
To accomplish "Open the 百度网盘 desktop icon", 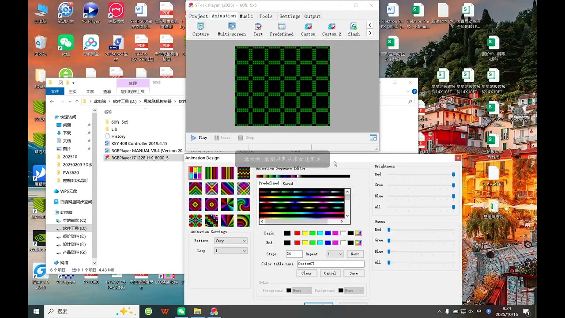I will 90,45.
